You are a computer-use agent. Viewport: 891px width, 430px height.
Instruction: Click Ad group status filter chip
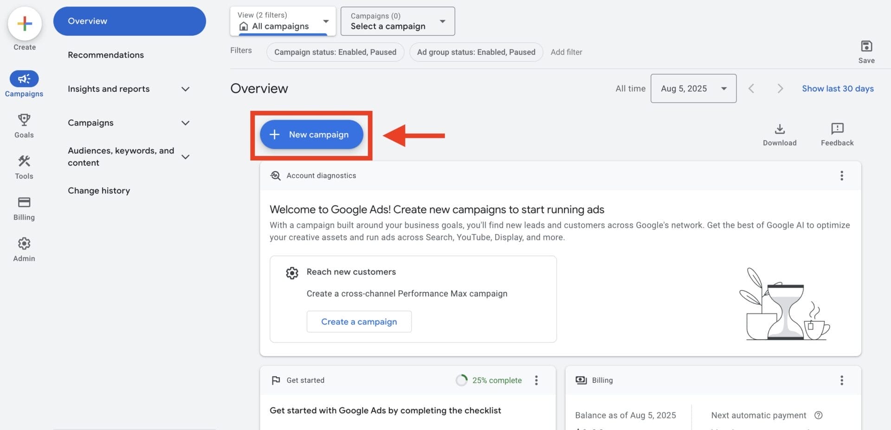pyautogui.click(x=476, y=52)
